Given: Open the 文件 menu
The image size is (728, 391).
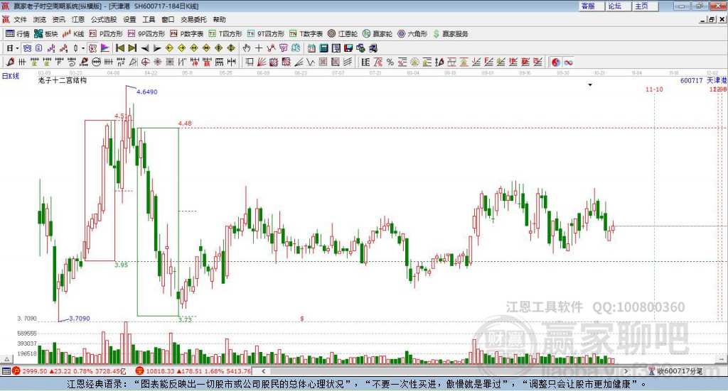Looking at the screenshot, I should pos(21,19).
